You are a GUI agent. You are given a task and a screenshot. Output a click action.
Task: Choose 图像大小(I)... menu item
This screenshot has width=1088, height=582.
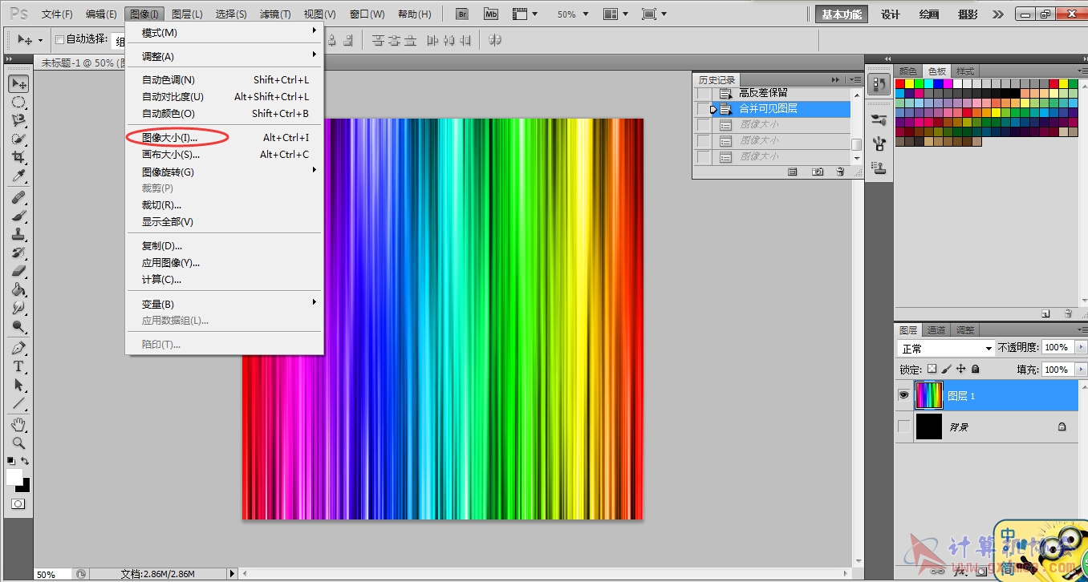[225, 138]
